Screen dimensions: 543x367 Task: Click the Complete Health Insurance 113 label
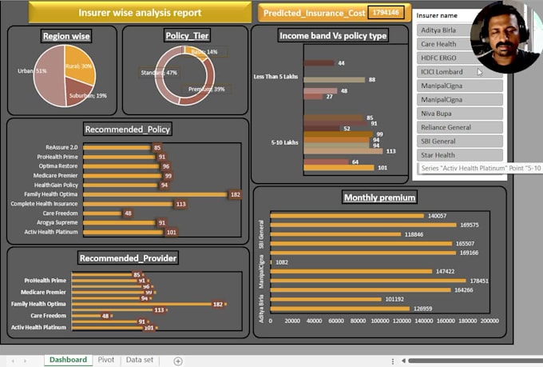pos(180,204)
